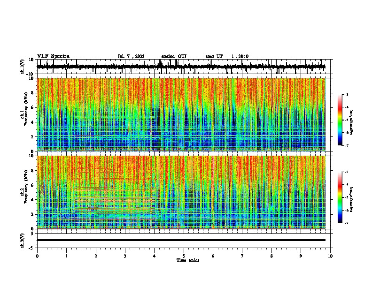The image size is (372, 287).
Task: Select the "ch.3(V)" axis label
Action: (23, 241)
